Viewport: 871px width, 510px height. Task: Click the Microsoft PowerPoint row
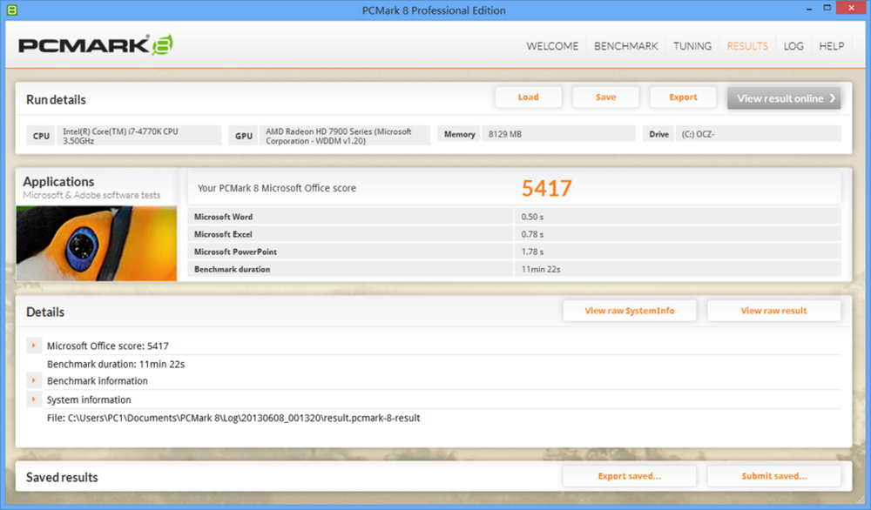(x=515, y=252)
